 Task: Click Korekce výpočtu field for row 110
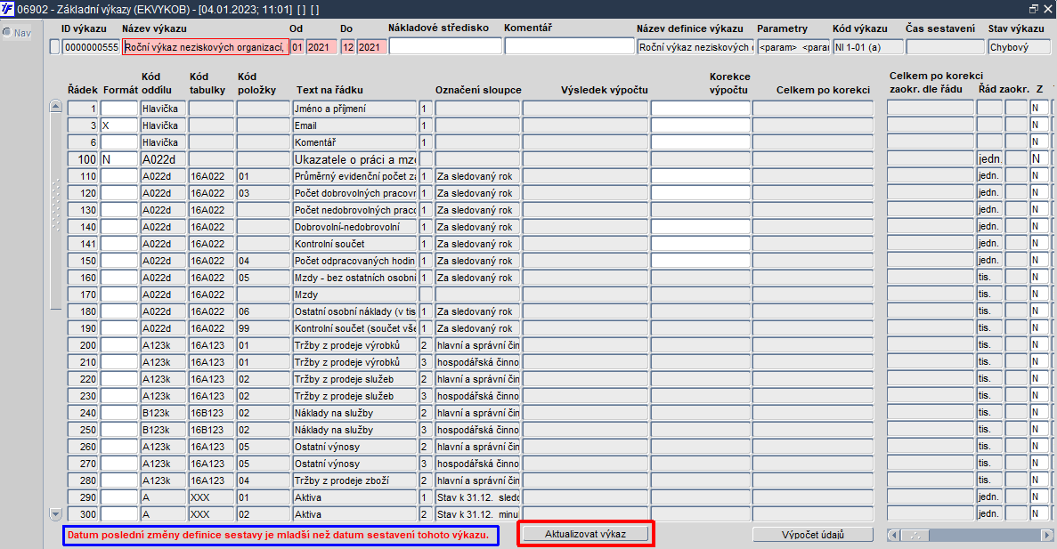(x=701, y=176)
